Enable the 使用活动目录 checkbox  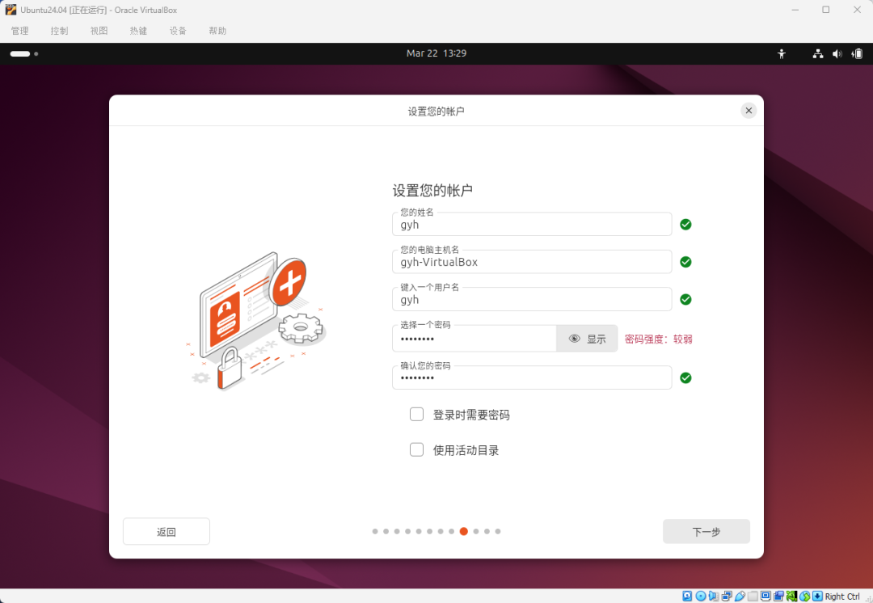(416, 449)
